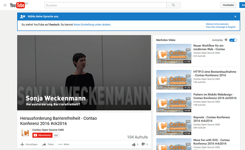This screenshot has width=245, height=150.
Task: Click the 509 subscriber count
Action: coord(56,135)
